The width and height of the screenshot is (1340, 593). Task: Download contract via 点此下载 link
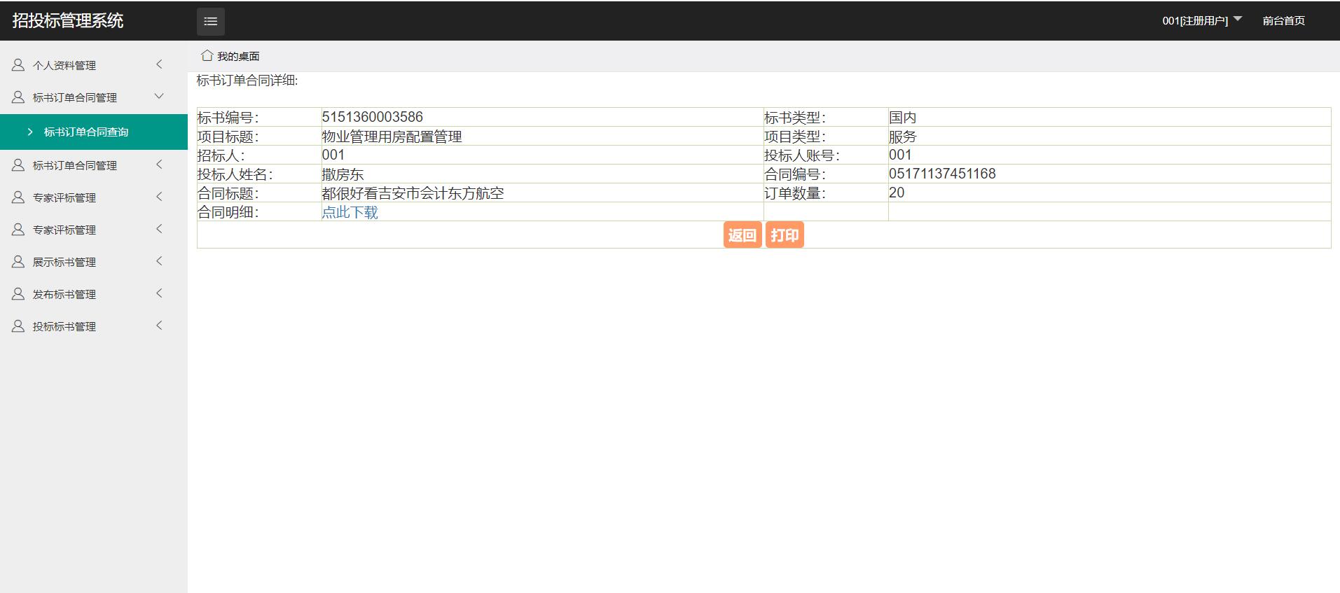pyautogui.click(x=350, y=212)
